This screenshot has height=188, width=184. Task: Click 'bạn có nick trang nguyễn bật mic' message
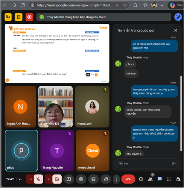[154, 133]
